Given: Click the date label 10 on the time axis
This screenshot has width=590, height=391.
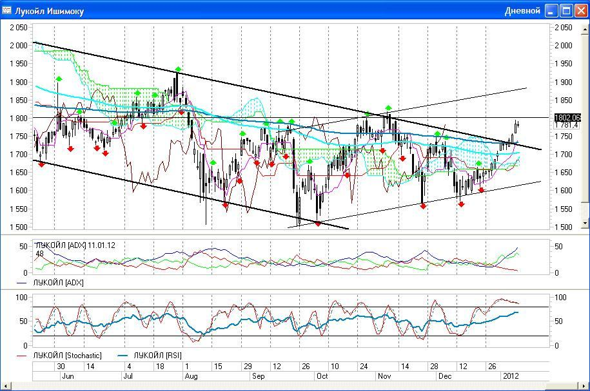Looking at the screenshot, I should (x=335, y=366).
